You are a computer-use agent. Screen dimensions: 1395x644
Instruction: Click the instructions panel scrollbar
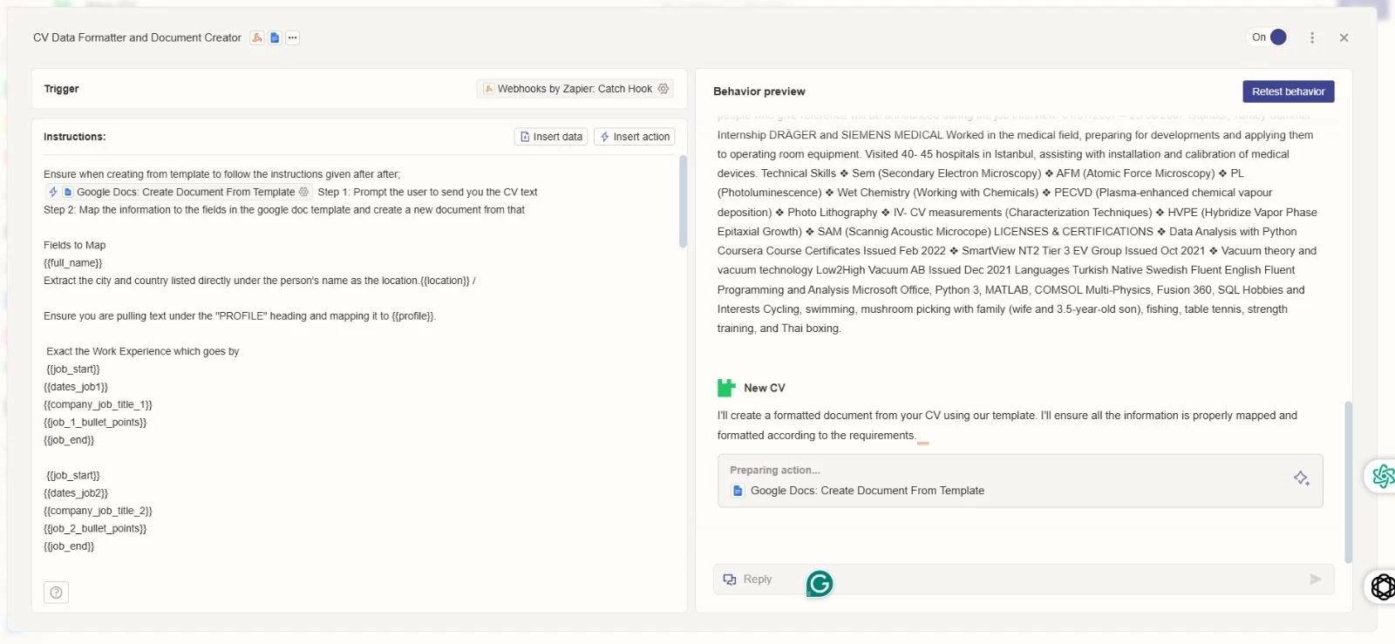683,201
